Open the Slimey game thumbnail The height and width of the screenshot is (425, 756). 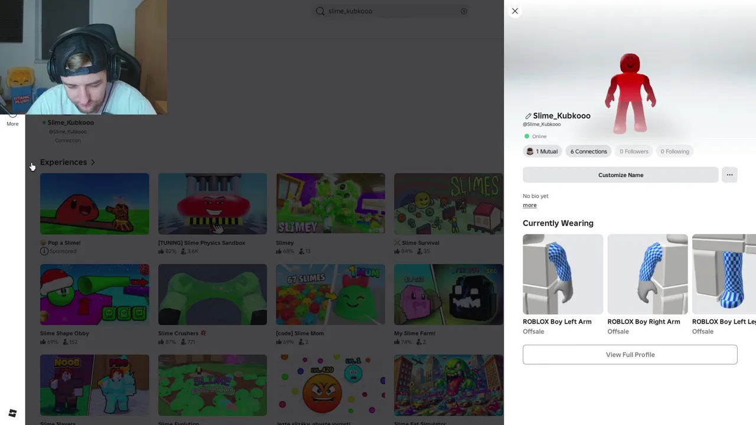[x=331, y=204]
